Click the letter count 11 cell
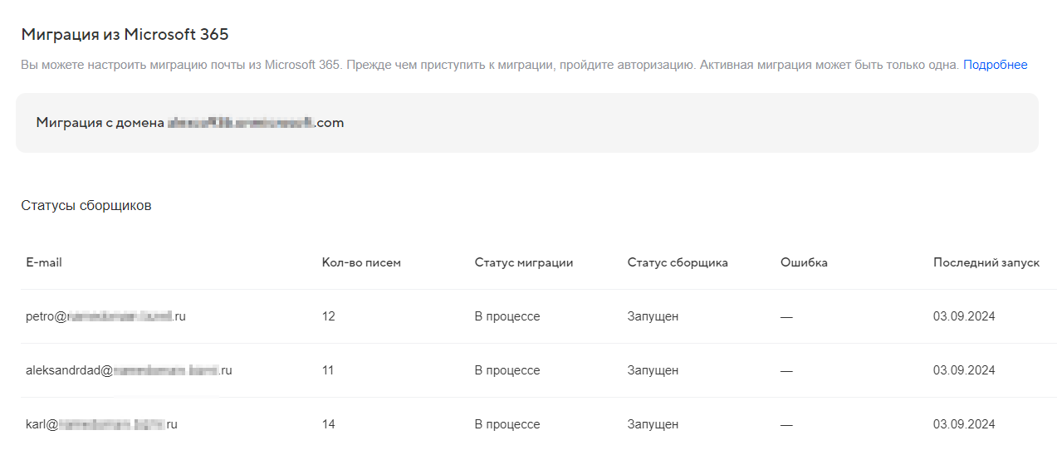The height and width of the screenshot is (450, 1057). [x=328, y=370]
